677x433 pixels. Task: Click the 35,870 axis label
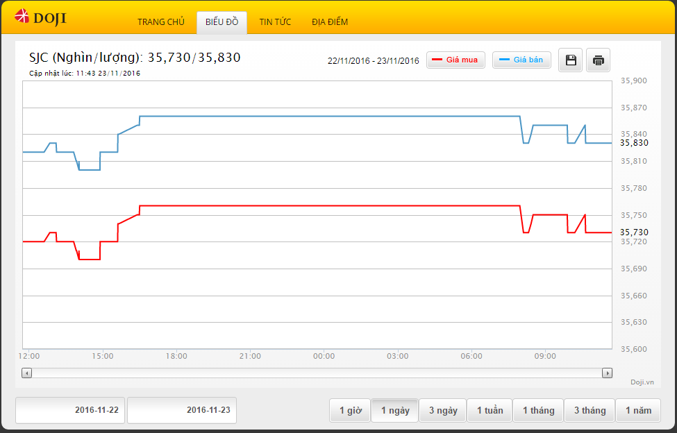tap(634, 108)
